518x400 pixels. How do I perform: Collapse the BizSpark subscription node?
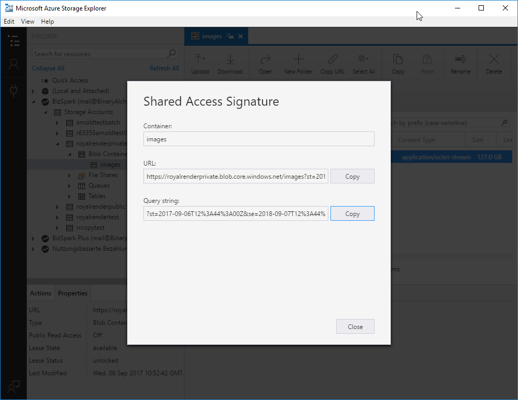(x=33, y=101)
